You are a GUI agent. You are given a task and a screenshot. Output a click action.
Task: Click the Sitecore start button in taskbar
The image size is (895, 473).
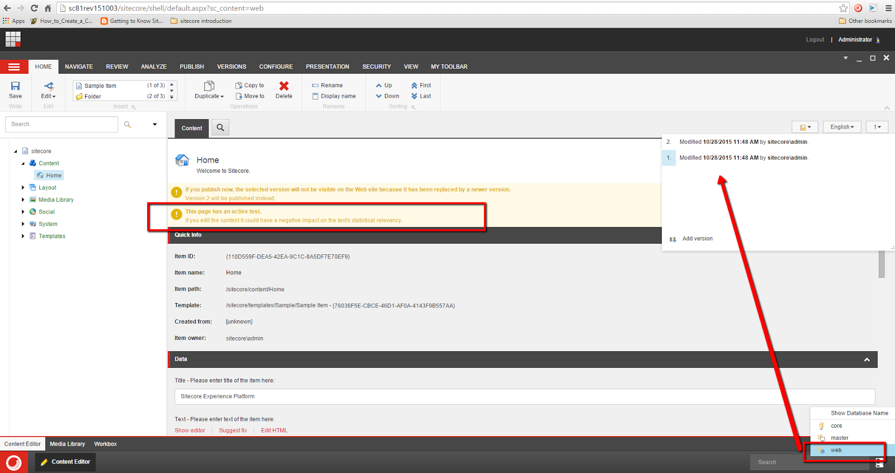[x=13, y=462]
